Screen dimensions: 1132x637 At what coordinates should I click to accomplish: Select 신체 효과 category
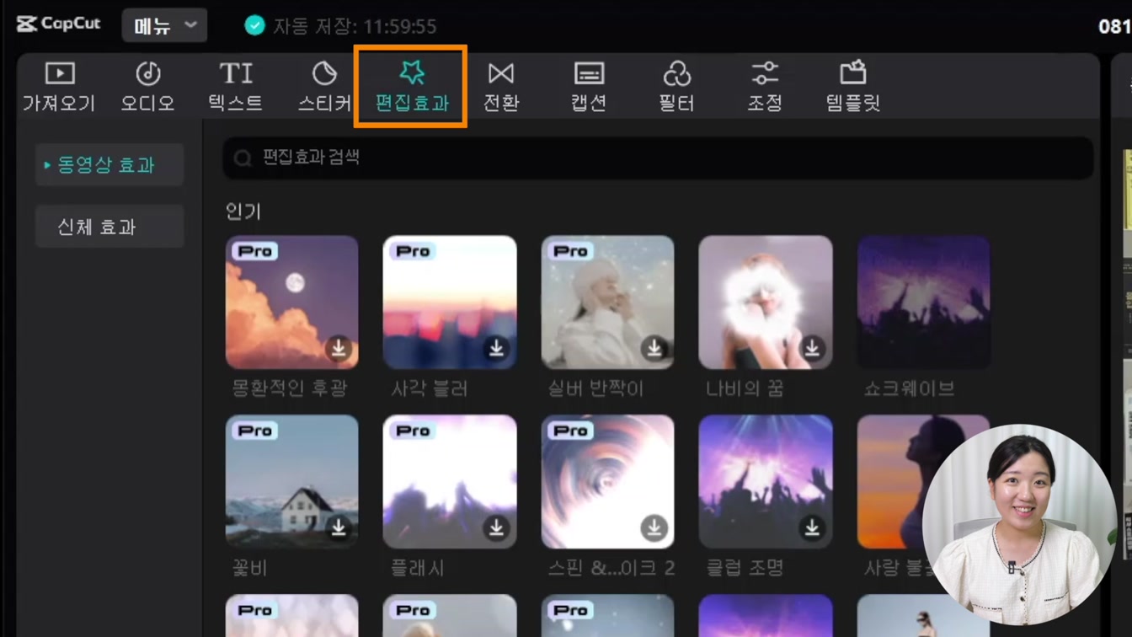[x=109, y=227]
